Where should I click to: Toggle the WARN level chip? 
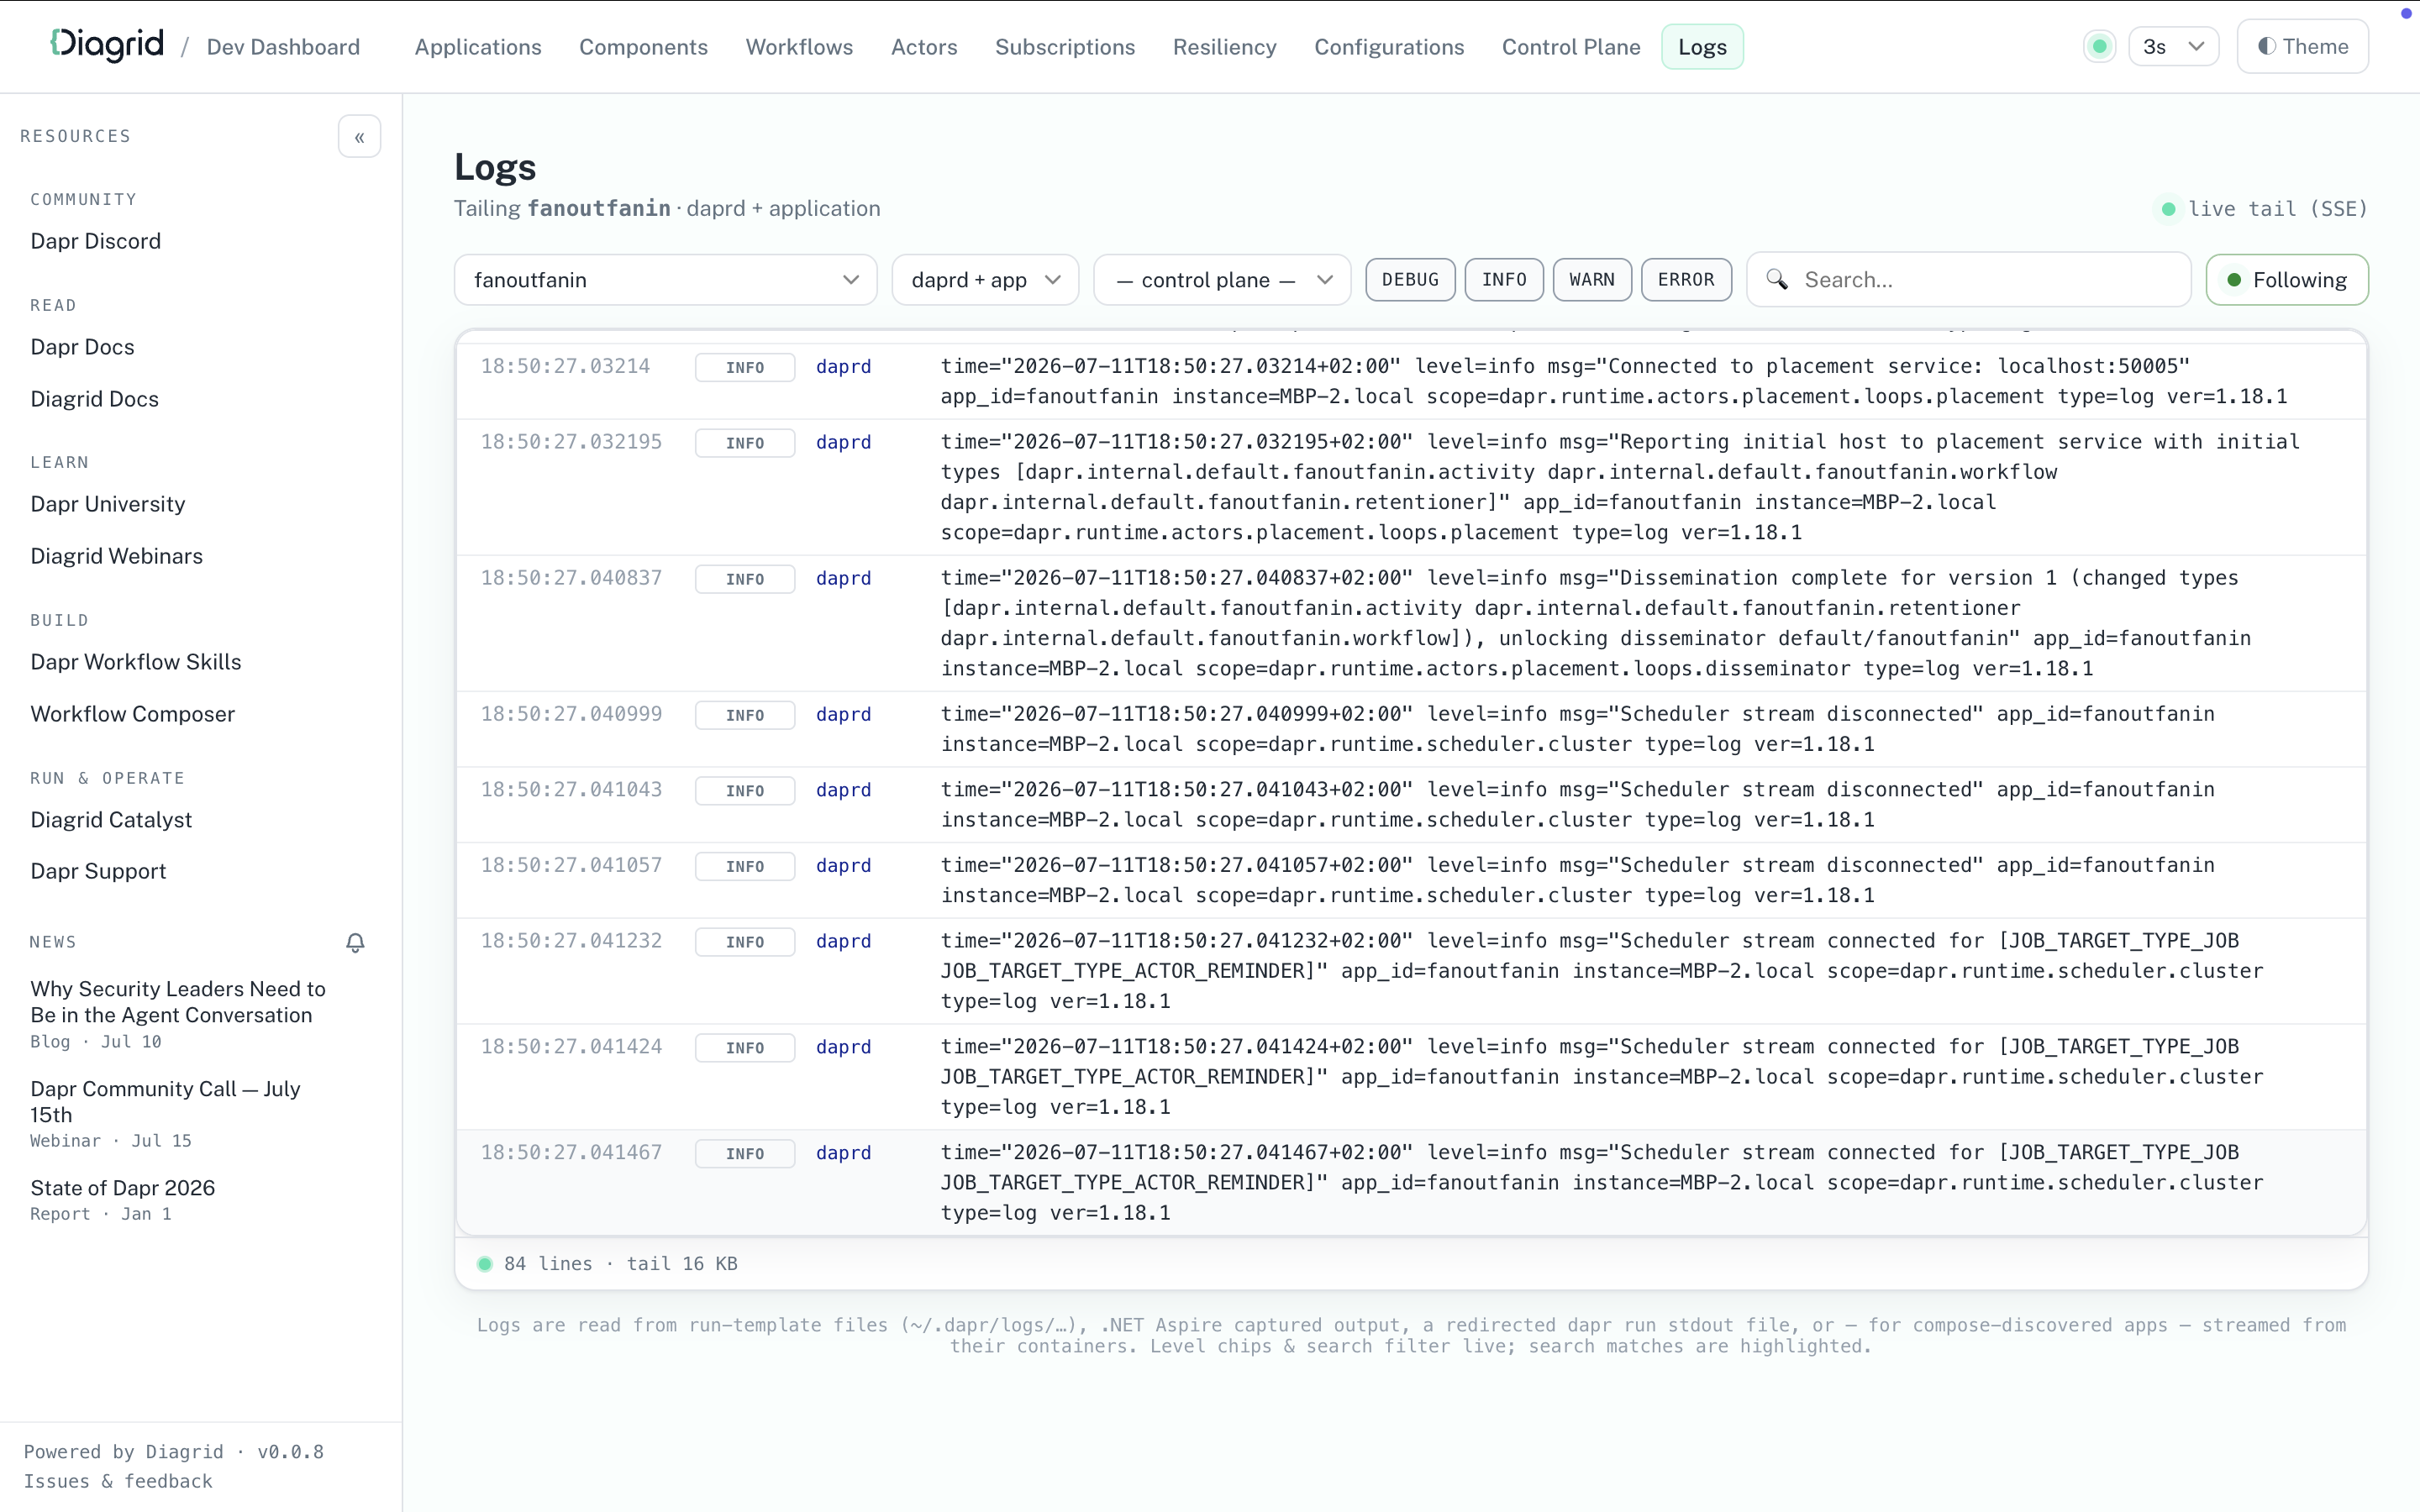pos(1592,280)
